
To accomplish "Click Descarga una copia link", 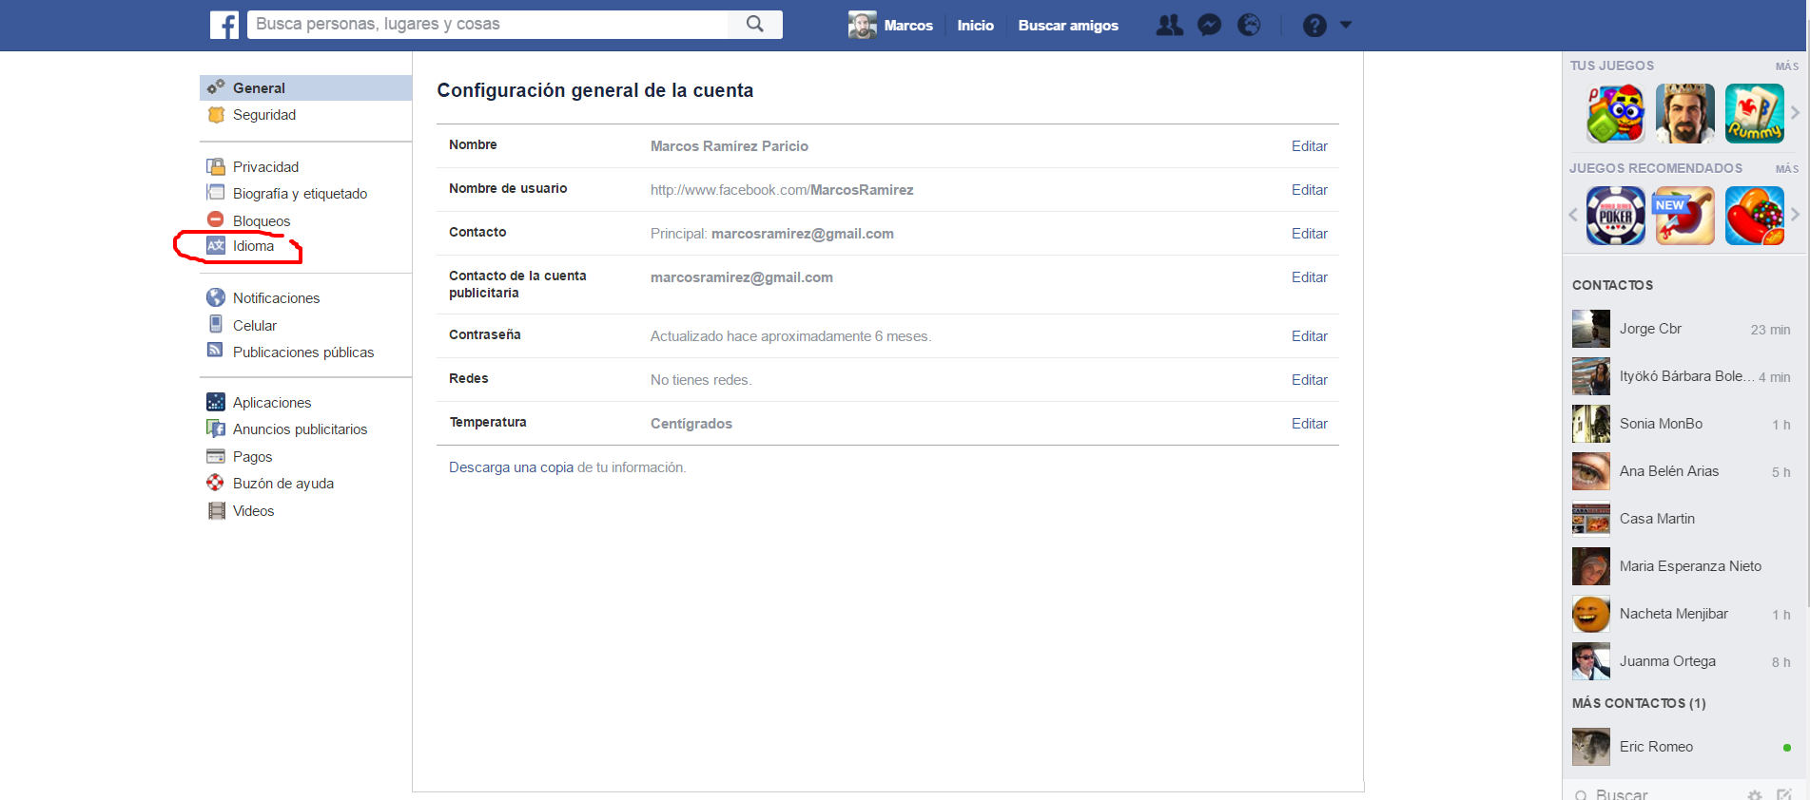I will [x=512, y=467].
